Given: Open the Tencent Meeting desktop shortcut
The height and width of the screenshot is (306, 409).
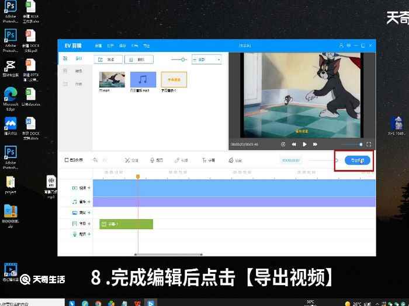Looking at the screenshot, I should pyautogui.click(x=11, y=126).
